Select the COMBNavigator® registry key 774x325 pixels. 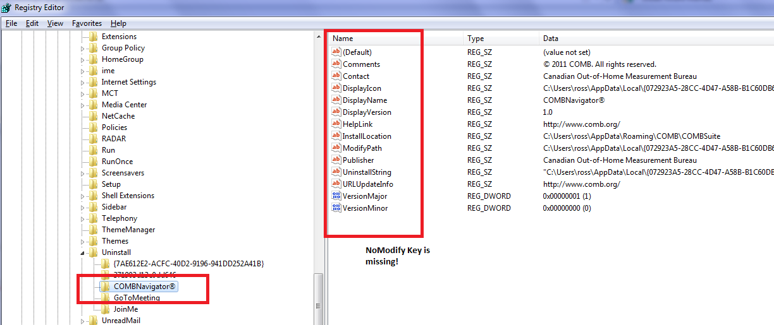[145, 287]
